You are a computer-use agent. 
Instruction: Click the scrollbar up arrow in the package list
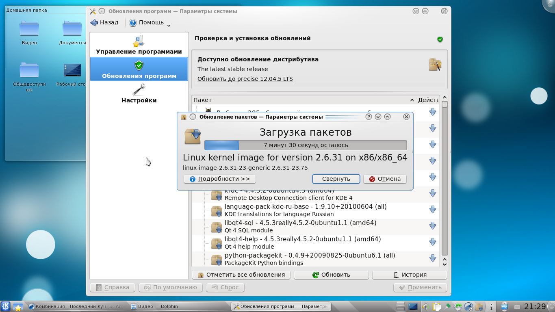click(444, 97)
